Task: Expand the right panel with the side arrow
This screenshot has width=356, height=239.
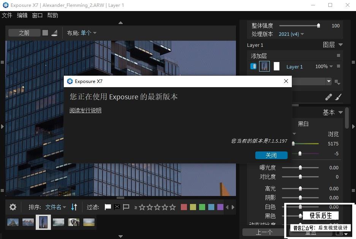Action: [x=353, y=126]
